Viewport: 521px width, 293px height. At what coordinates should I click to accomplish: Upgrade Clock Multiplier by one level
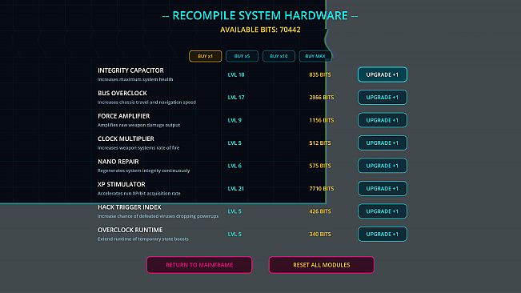(x=382, y=142)
